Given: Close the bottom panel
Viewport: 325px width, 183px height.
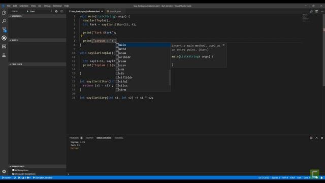Looking at the screenshot, I should click(x=322, y=138).
